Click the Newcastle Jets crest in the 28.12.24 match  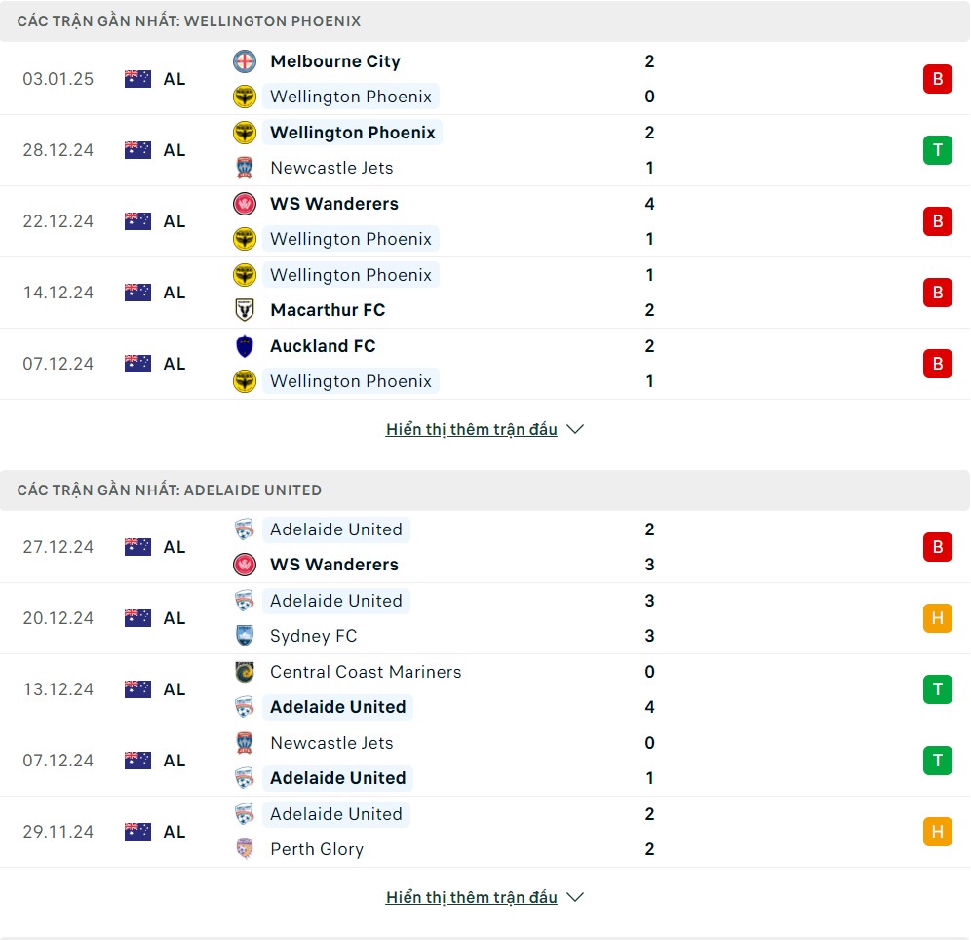pyautogui.click(x=245, y=168)
